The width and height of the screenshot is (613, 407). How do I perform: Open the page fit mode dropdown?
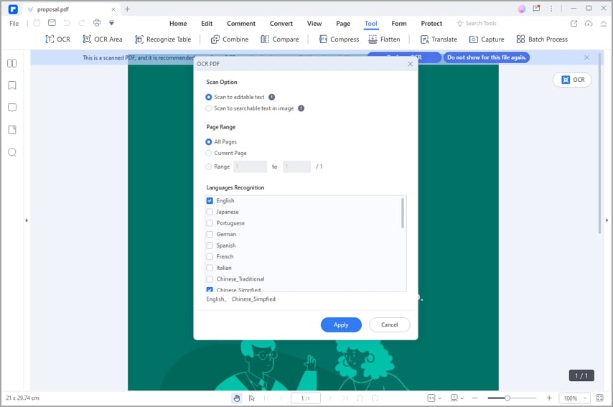pyautogui.click(x=434, y=398)
